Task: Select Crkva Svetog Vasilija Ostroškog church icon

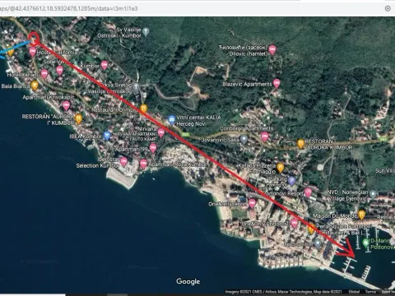Action: 136,87
